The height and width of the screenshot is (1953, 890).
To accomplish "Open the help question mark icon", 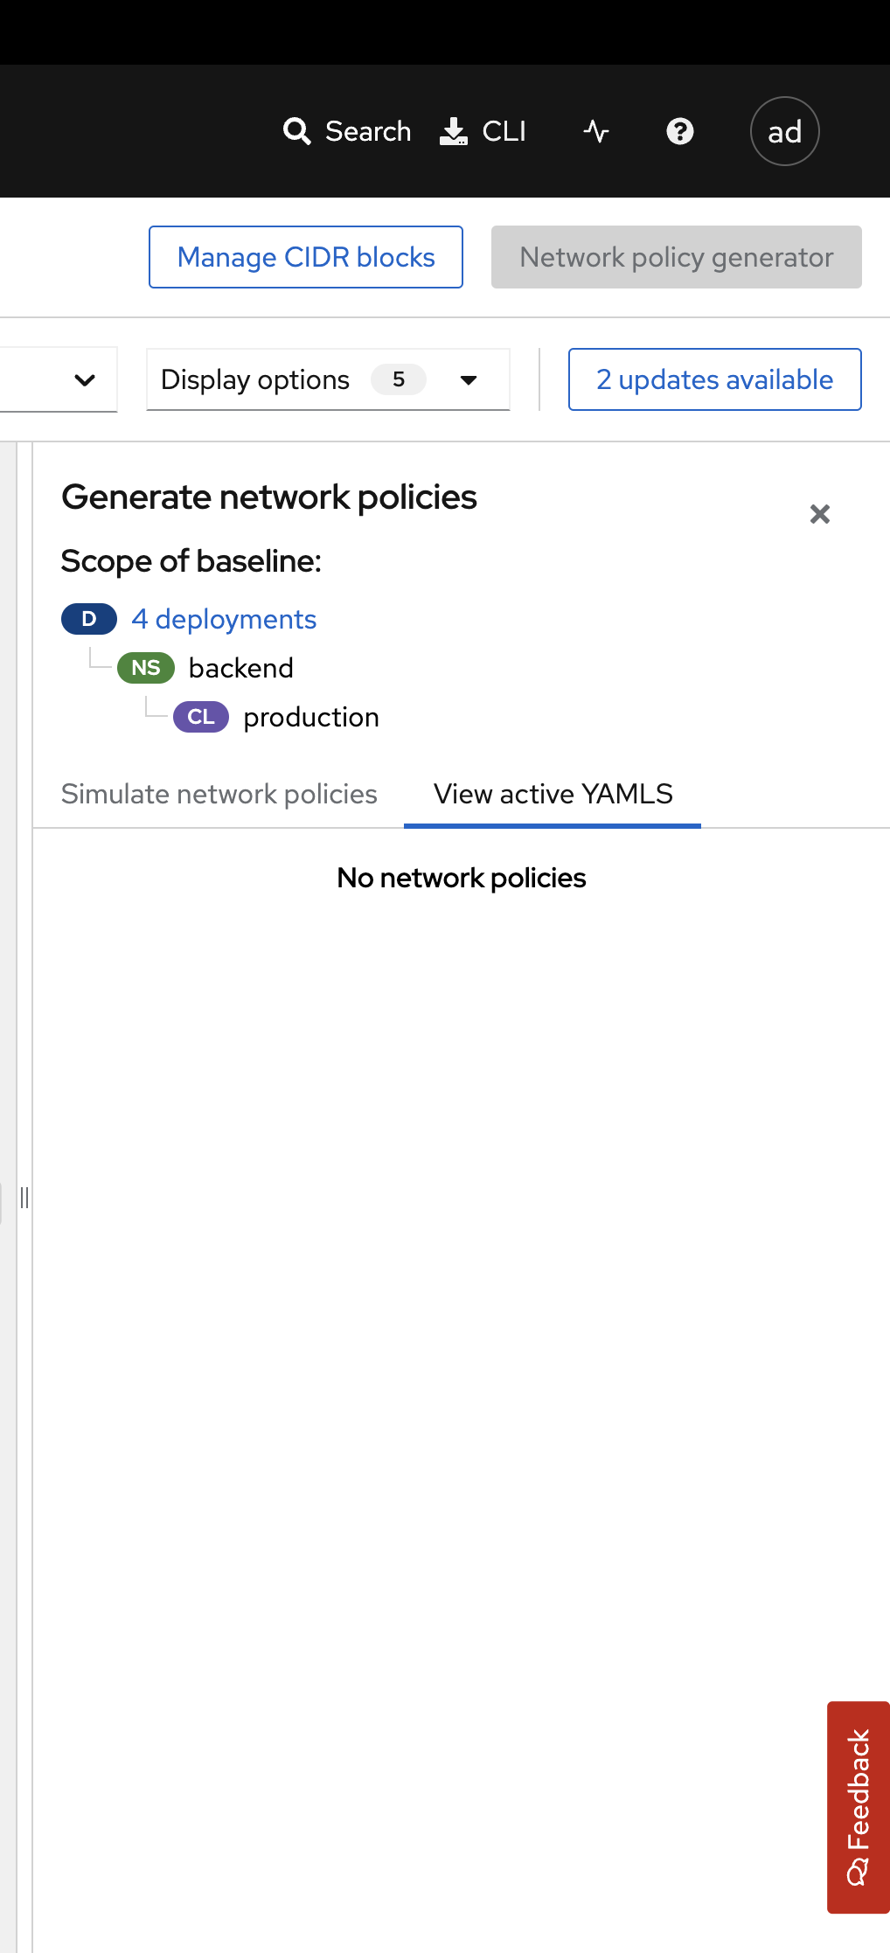I will (x=680, y=131).
